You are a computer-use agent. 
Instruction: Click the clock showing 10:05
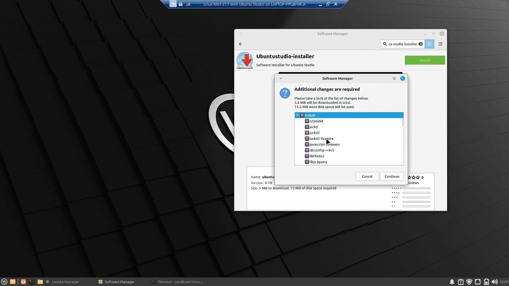(504, 282)
